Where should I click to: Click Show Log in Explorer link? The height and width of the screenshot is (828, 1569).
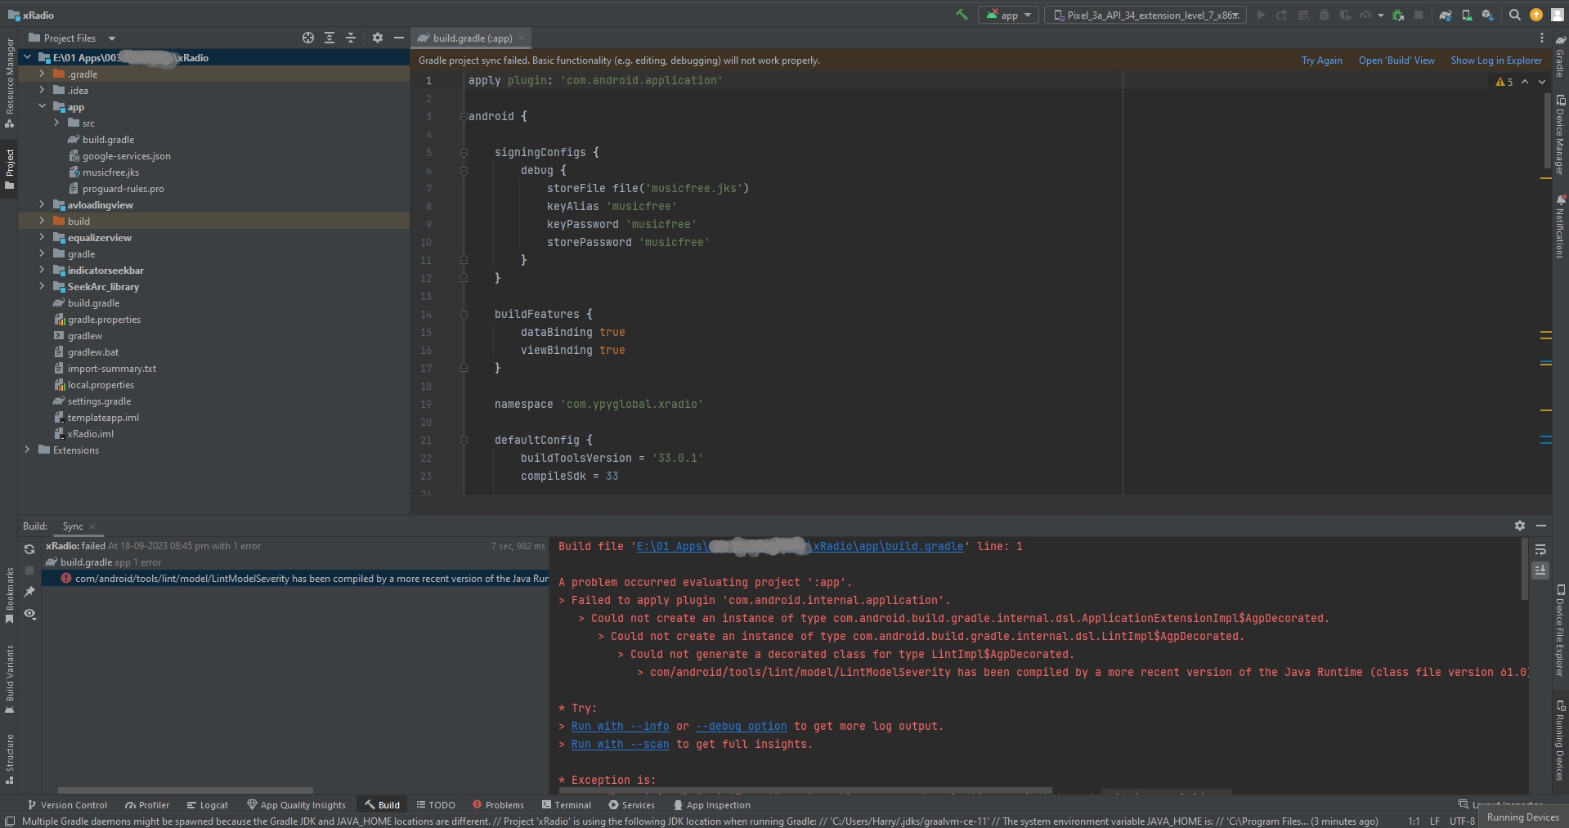(1496, 60)
